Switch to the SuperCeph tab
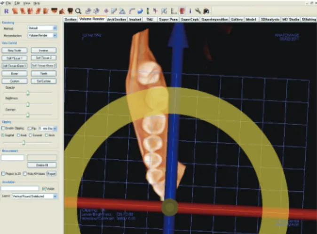Screen dimensions: 317x234 pos(190,19)
